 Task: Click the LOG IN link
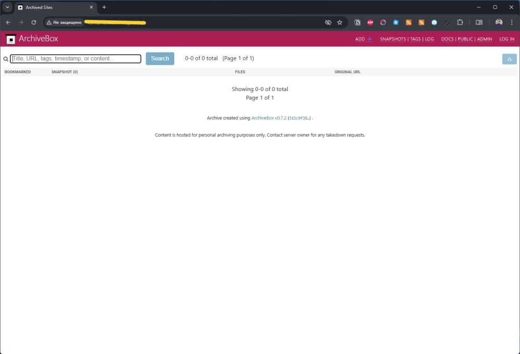[x=507, y=38]
